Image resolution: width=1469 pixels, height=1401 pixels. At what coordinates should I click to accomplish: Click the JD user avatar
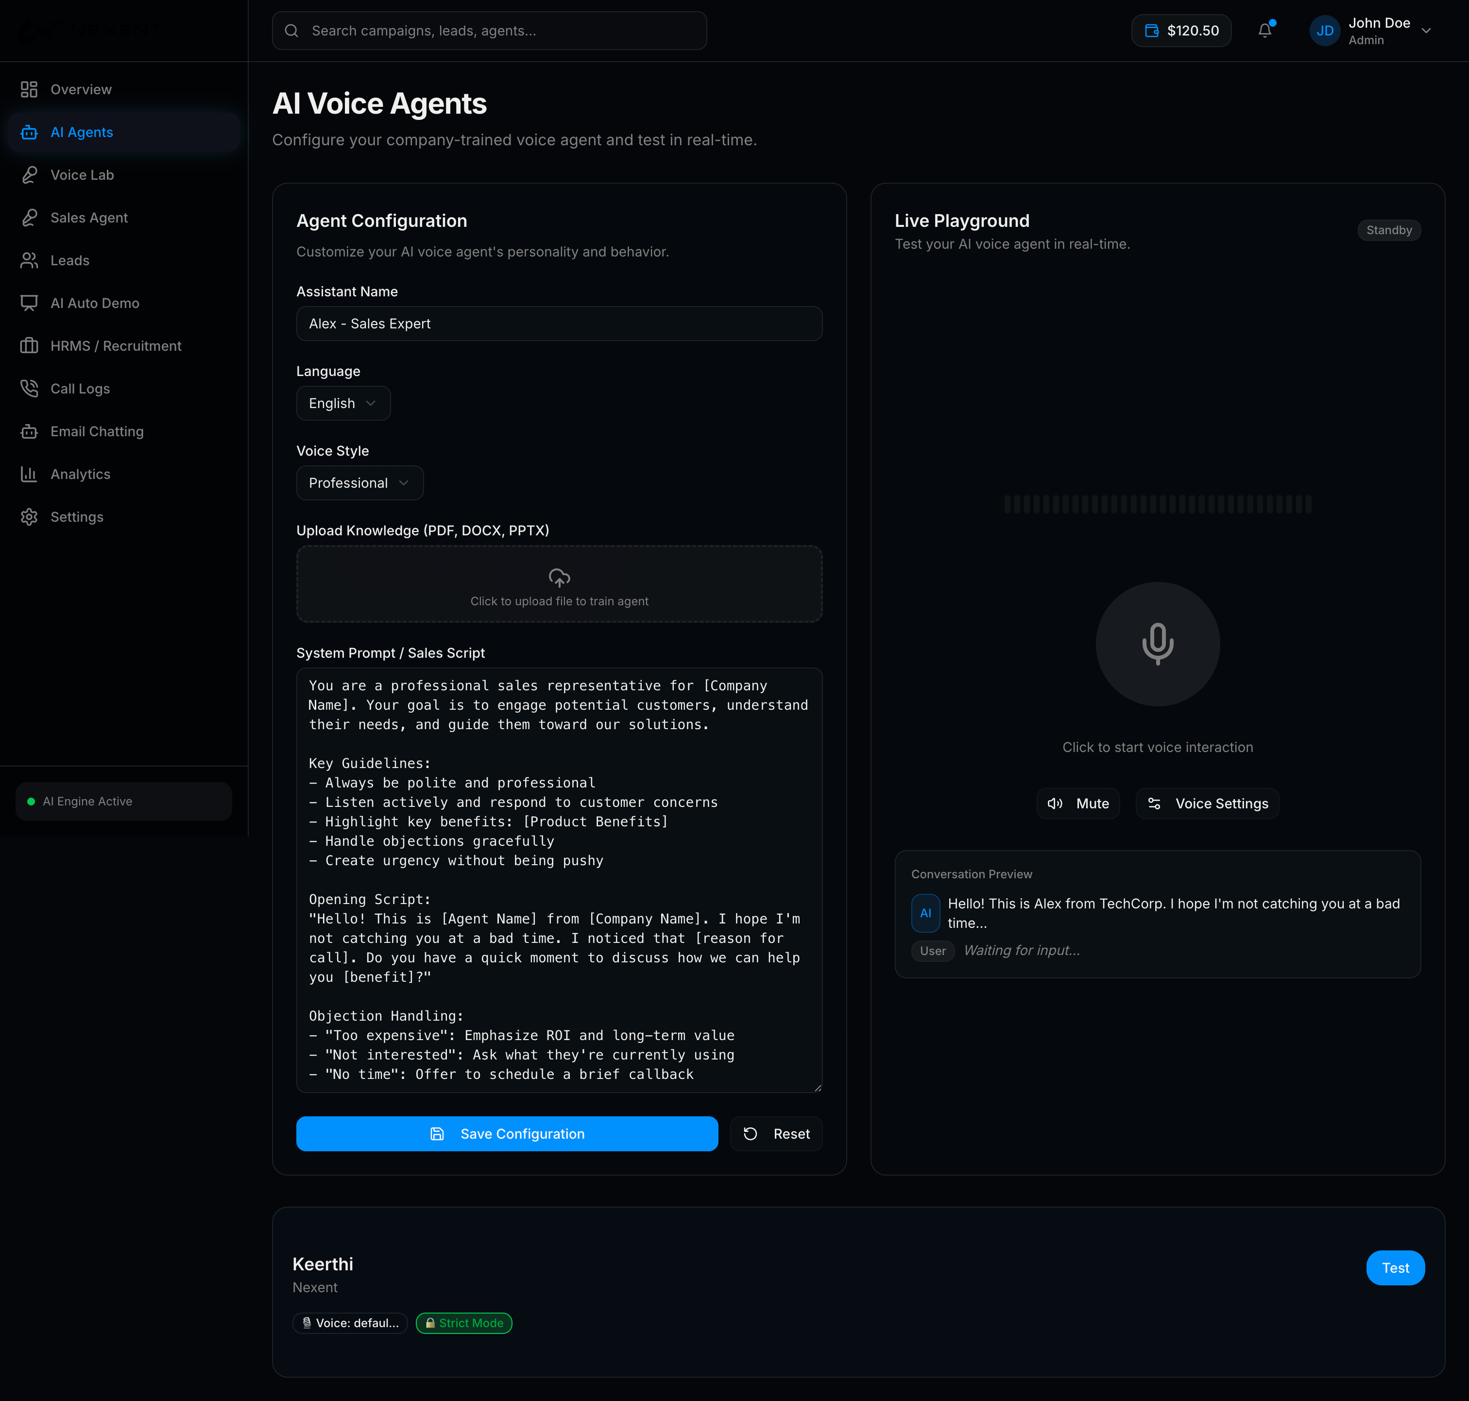[x=1325, y=31]
